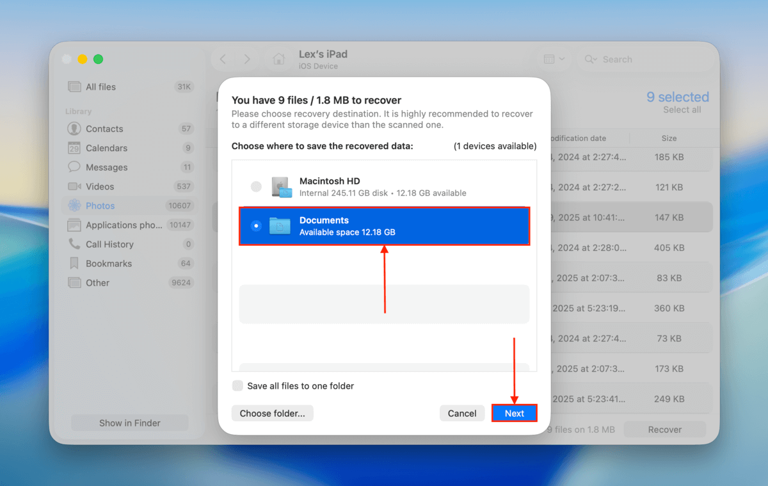
Task: Open the Other files category
Action: point(97,282)
